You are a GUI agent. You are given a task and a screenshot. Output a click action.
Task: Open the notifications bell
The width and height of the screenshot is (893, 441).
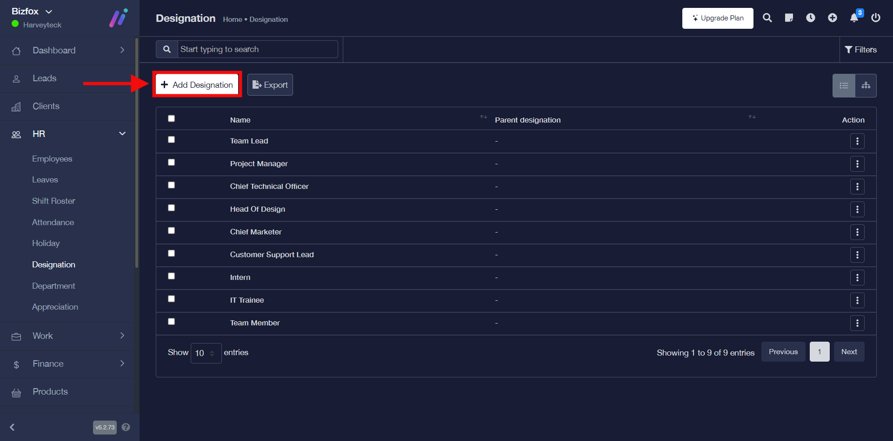click(854, 18)
